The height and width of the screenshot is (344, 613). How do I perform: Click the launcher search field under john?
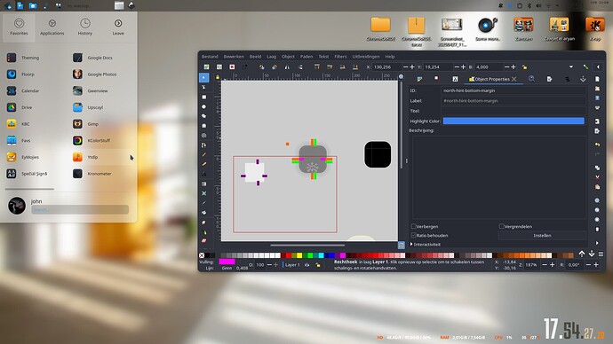click(80, 209)
